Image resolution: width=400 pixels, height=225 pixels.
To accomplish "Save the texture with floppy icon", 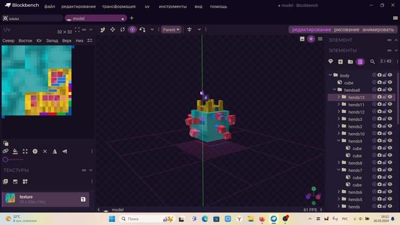I will click(83, 199).
